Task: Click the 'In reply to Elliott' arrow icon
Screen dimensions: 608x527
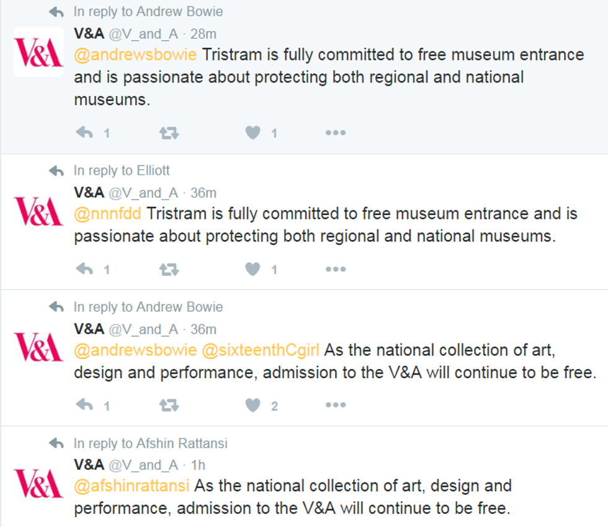Action: [56, 170]
